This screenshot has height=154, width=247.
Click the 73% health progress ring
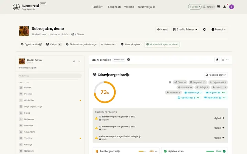point(105,92)
